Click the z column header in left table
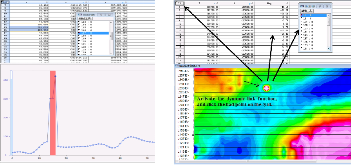Viewport: 354px width, 166px height. pyautogui.click(x=29, y=2)
